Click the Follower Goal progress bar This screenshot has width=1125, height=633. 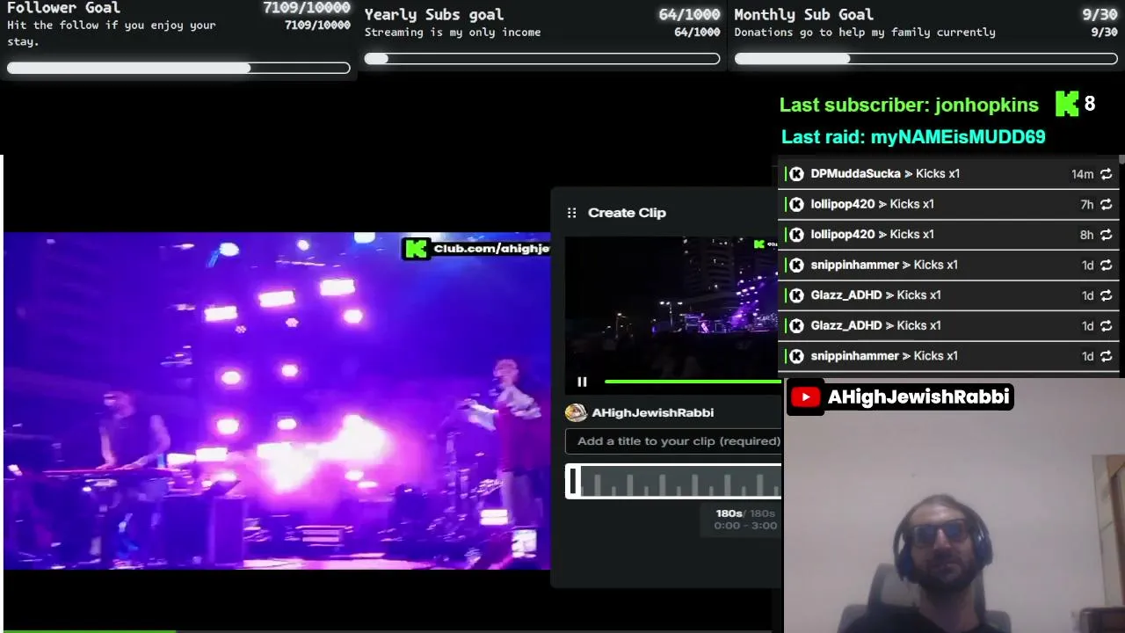coord(178,68)
